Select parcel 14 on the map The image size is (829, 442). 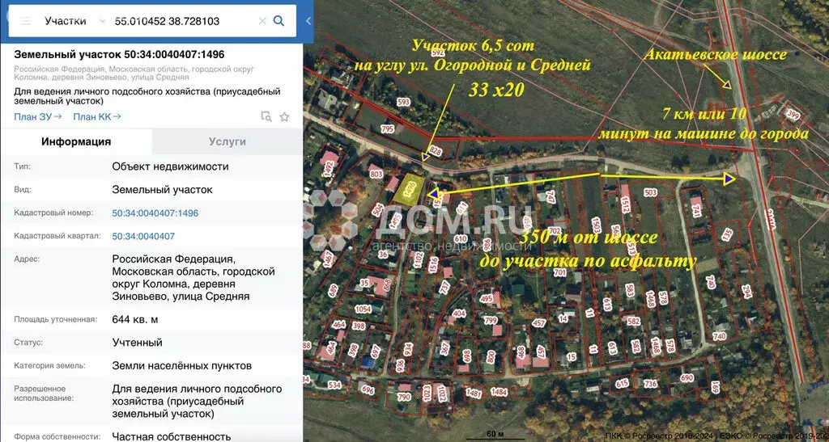563,319
